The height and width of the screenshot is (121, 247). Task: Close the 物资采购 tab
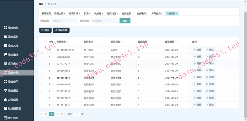(147, 13)
